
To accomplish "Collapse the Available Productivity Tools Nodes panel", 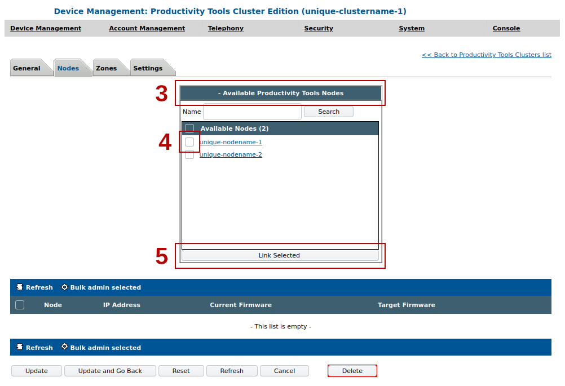I will coord(281,93).
